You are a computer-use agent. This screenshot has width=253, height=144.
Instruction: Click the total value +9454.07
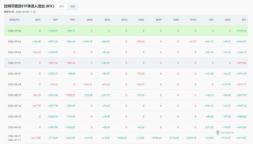(241, 42)
